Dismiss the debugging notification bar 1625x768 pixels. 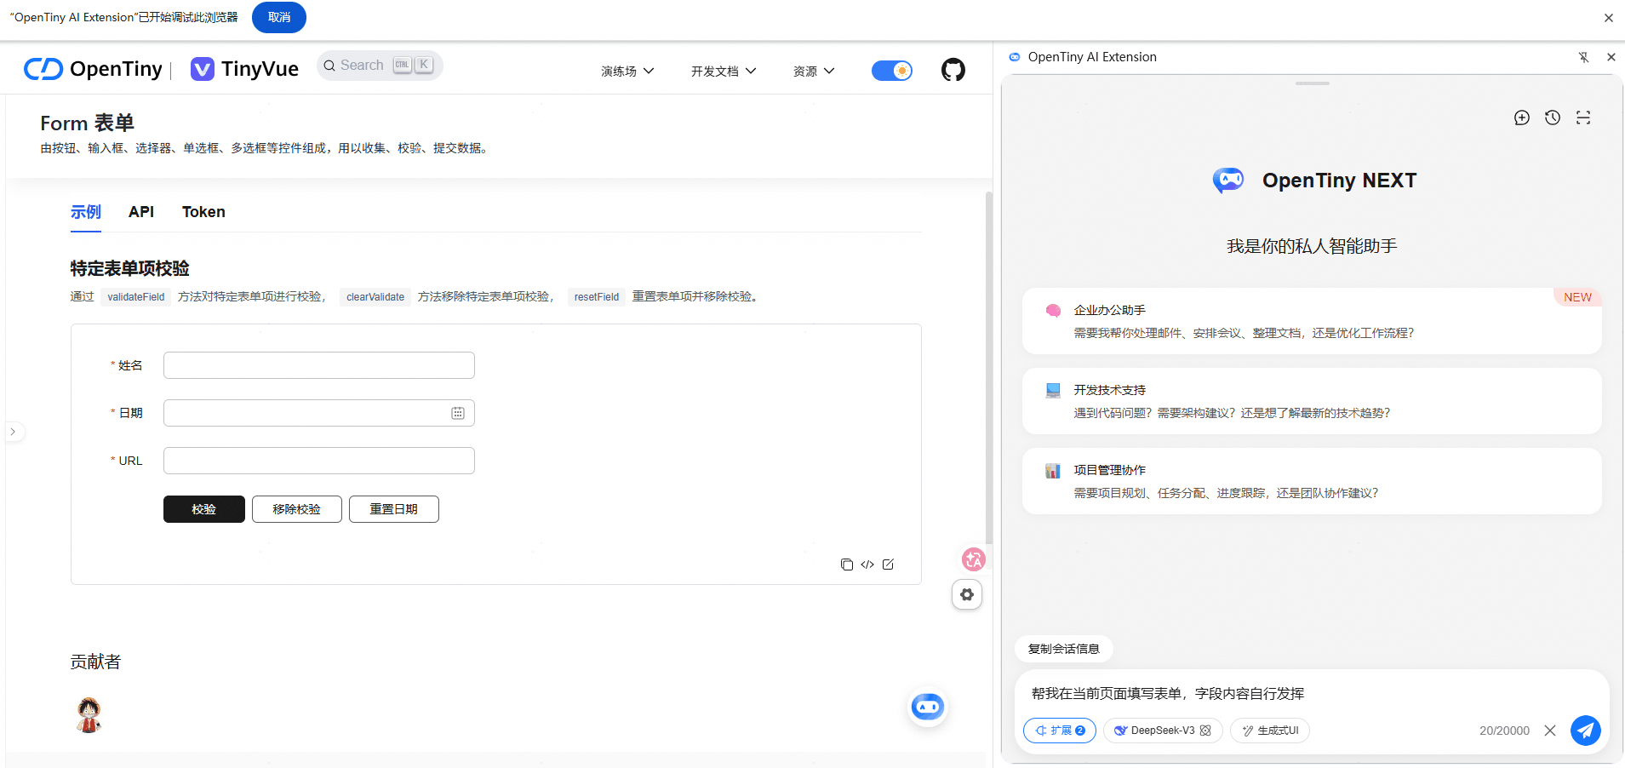tap(1609, 18)
